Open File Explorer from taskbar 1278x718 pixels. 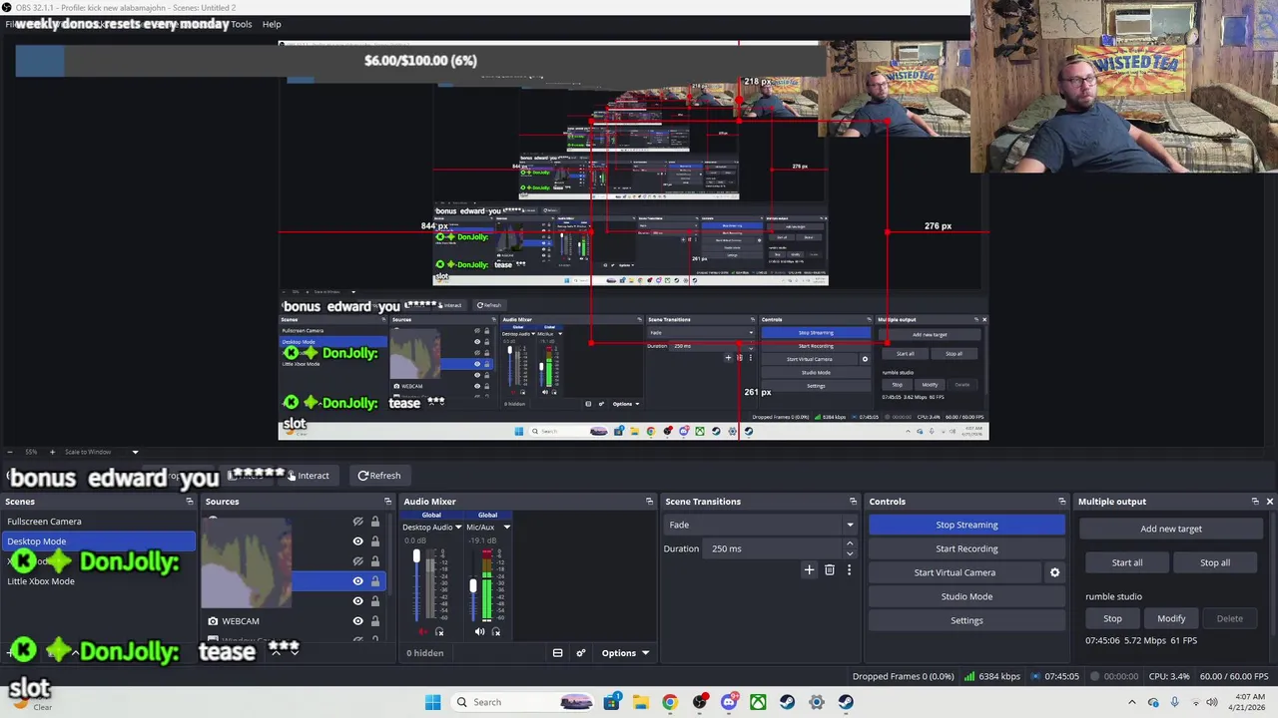point(640,702)
